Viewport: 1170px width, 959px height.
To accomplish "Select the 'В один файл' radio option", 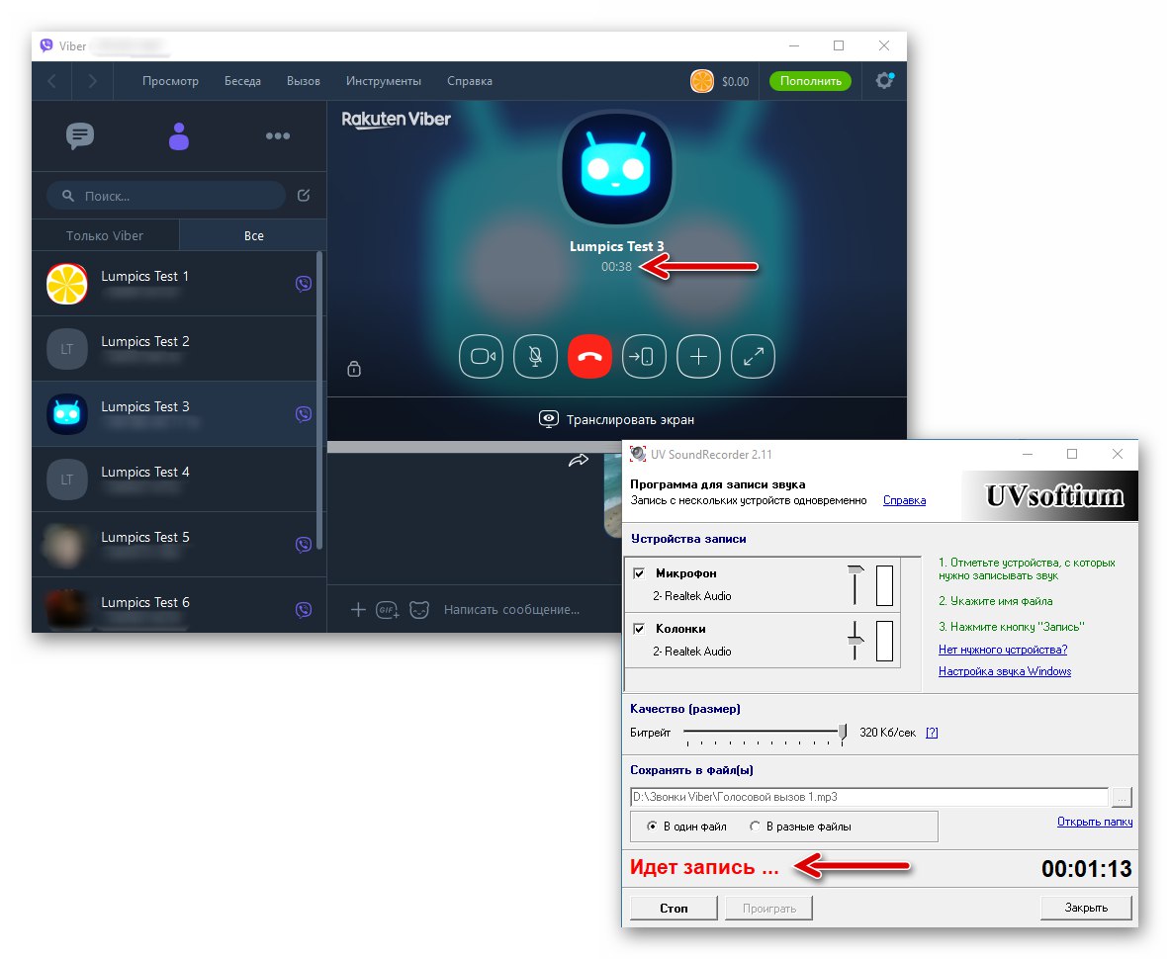I will click(652, 827).
